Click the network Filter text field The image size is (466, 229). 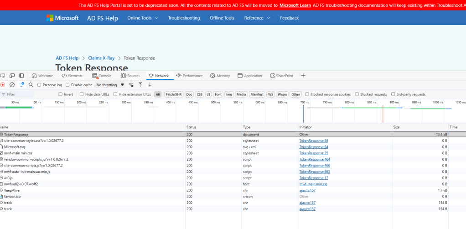[18, 94]
